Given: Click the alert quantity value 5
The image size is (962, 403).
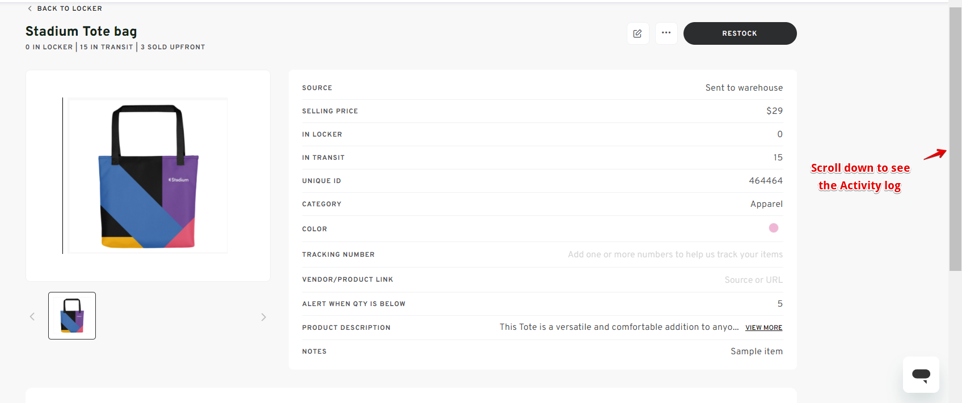Looking at the screenshot, I should tap(779, 304).
